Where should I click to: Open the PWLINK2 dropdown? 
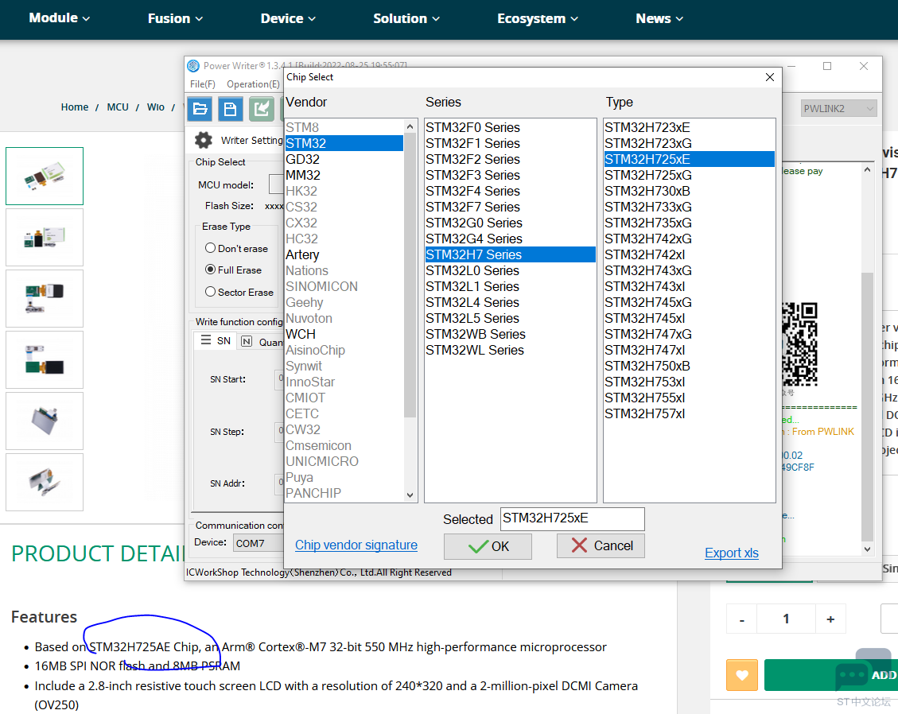(x=838, y=109)
